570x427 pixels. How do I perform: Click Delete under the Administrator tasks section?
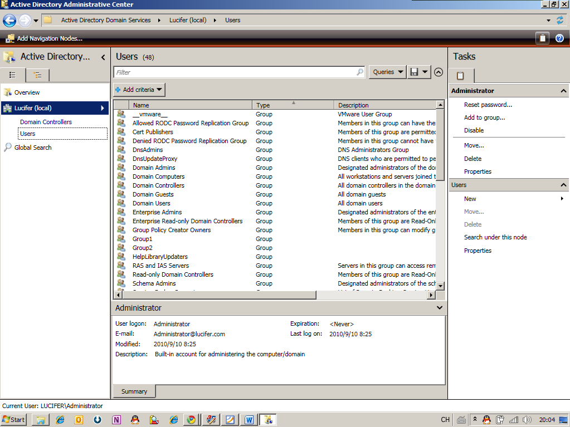(x=472, y=159)
